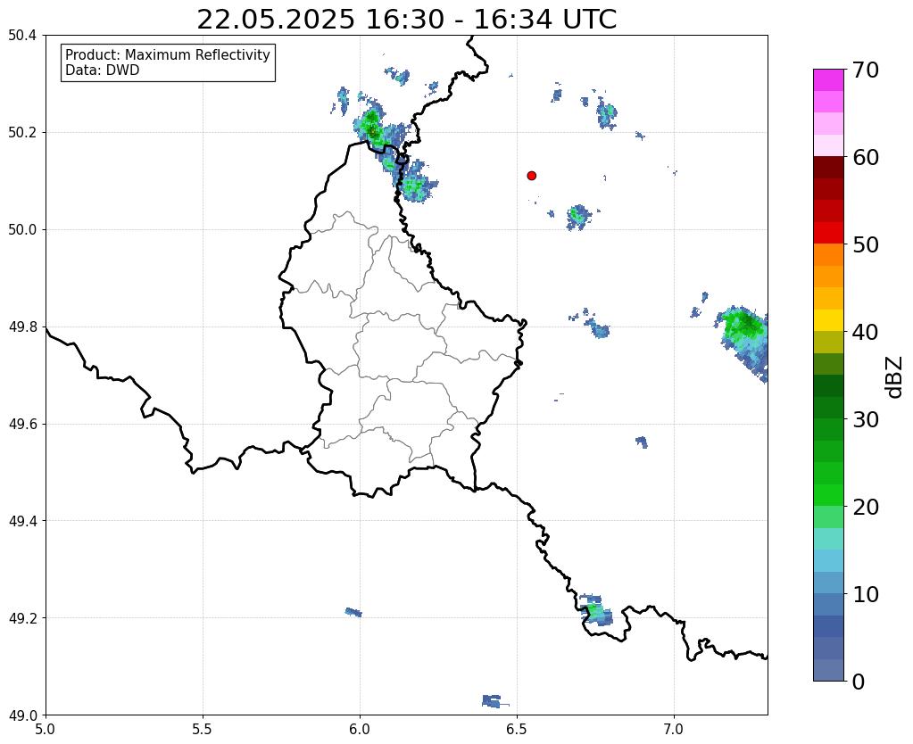Screen dimensions: 913x744
Task: Click the longitude tick label 5.0
Action: [46, 730]
